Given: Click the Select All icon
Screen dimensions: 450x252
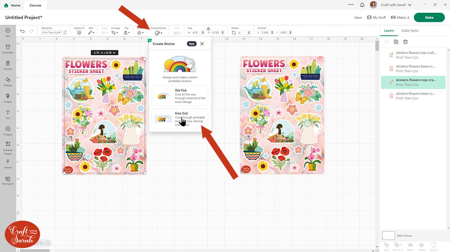Looking at the screenshot, I should pyautogui.click(x=79, y=33).
